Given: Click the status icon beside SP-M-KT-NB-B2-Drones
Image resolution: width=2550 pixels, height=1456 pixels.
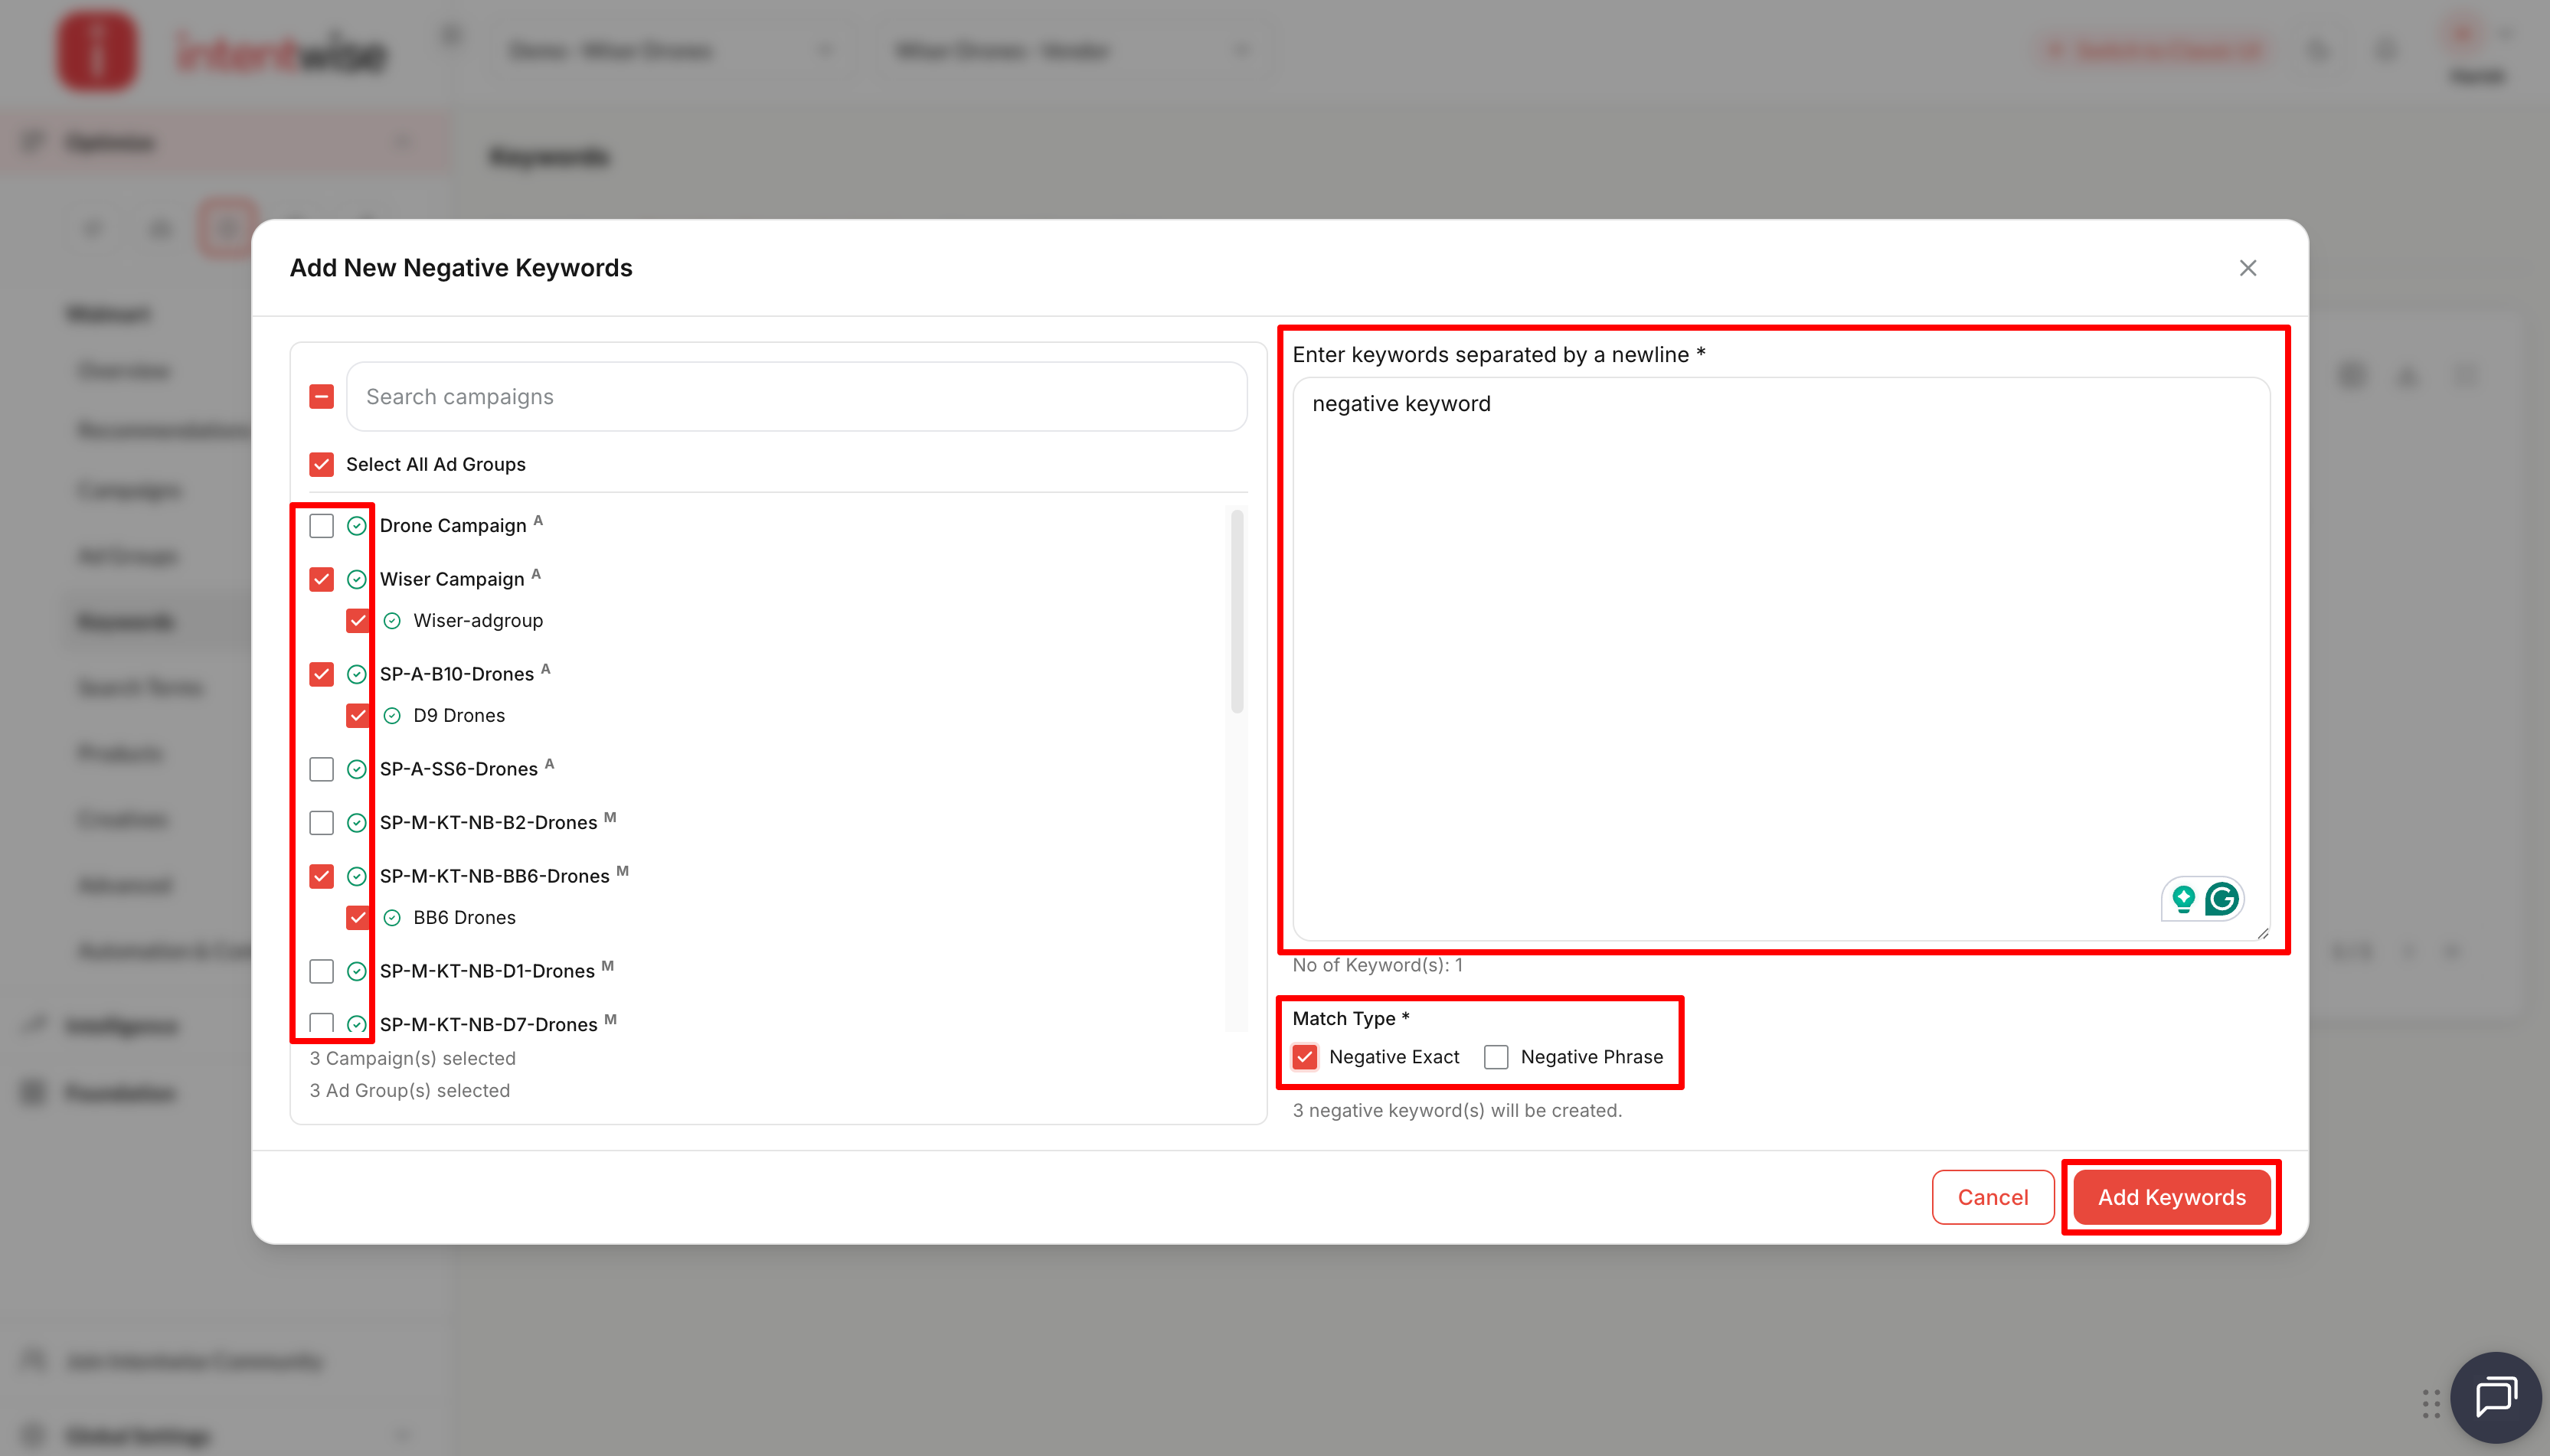Looking at the screenshot, I should [x=356, y=823].
